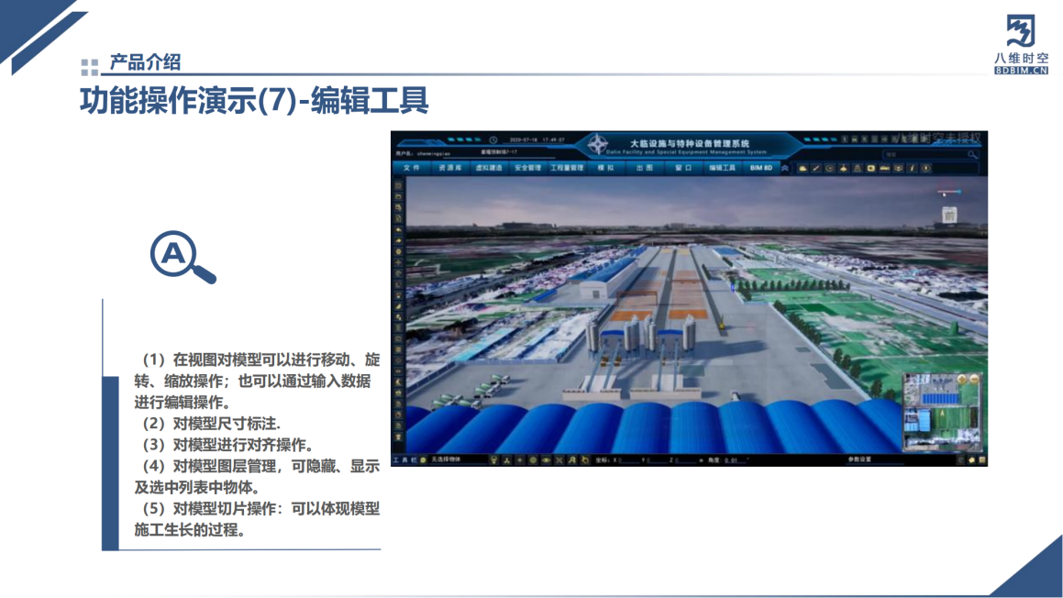Click the info 'i' icon in top toolbar
1063x598 pixels.
click(x=913, y=169)
